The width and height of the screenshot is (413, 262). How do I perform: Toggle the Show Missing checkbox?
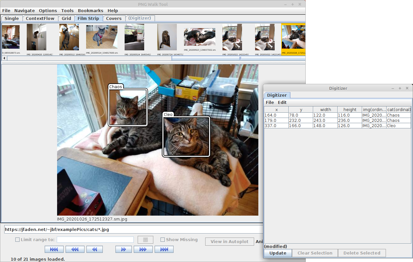(x=162, y=240)
